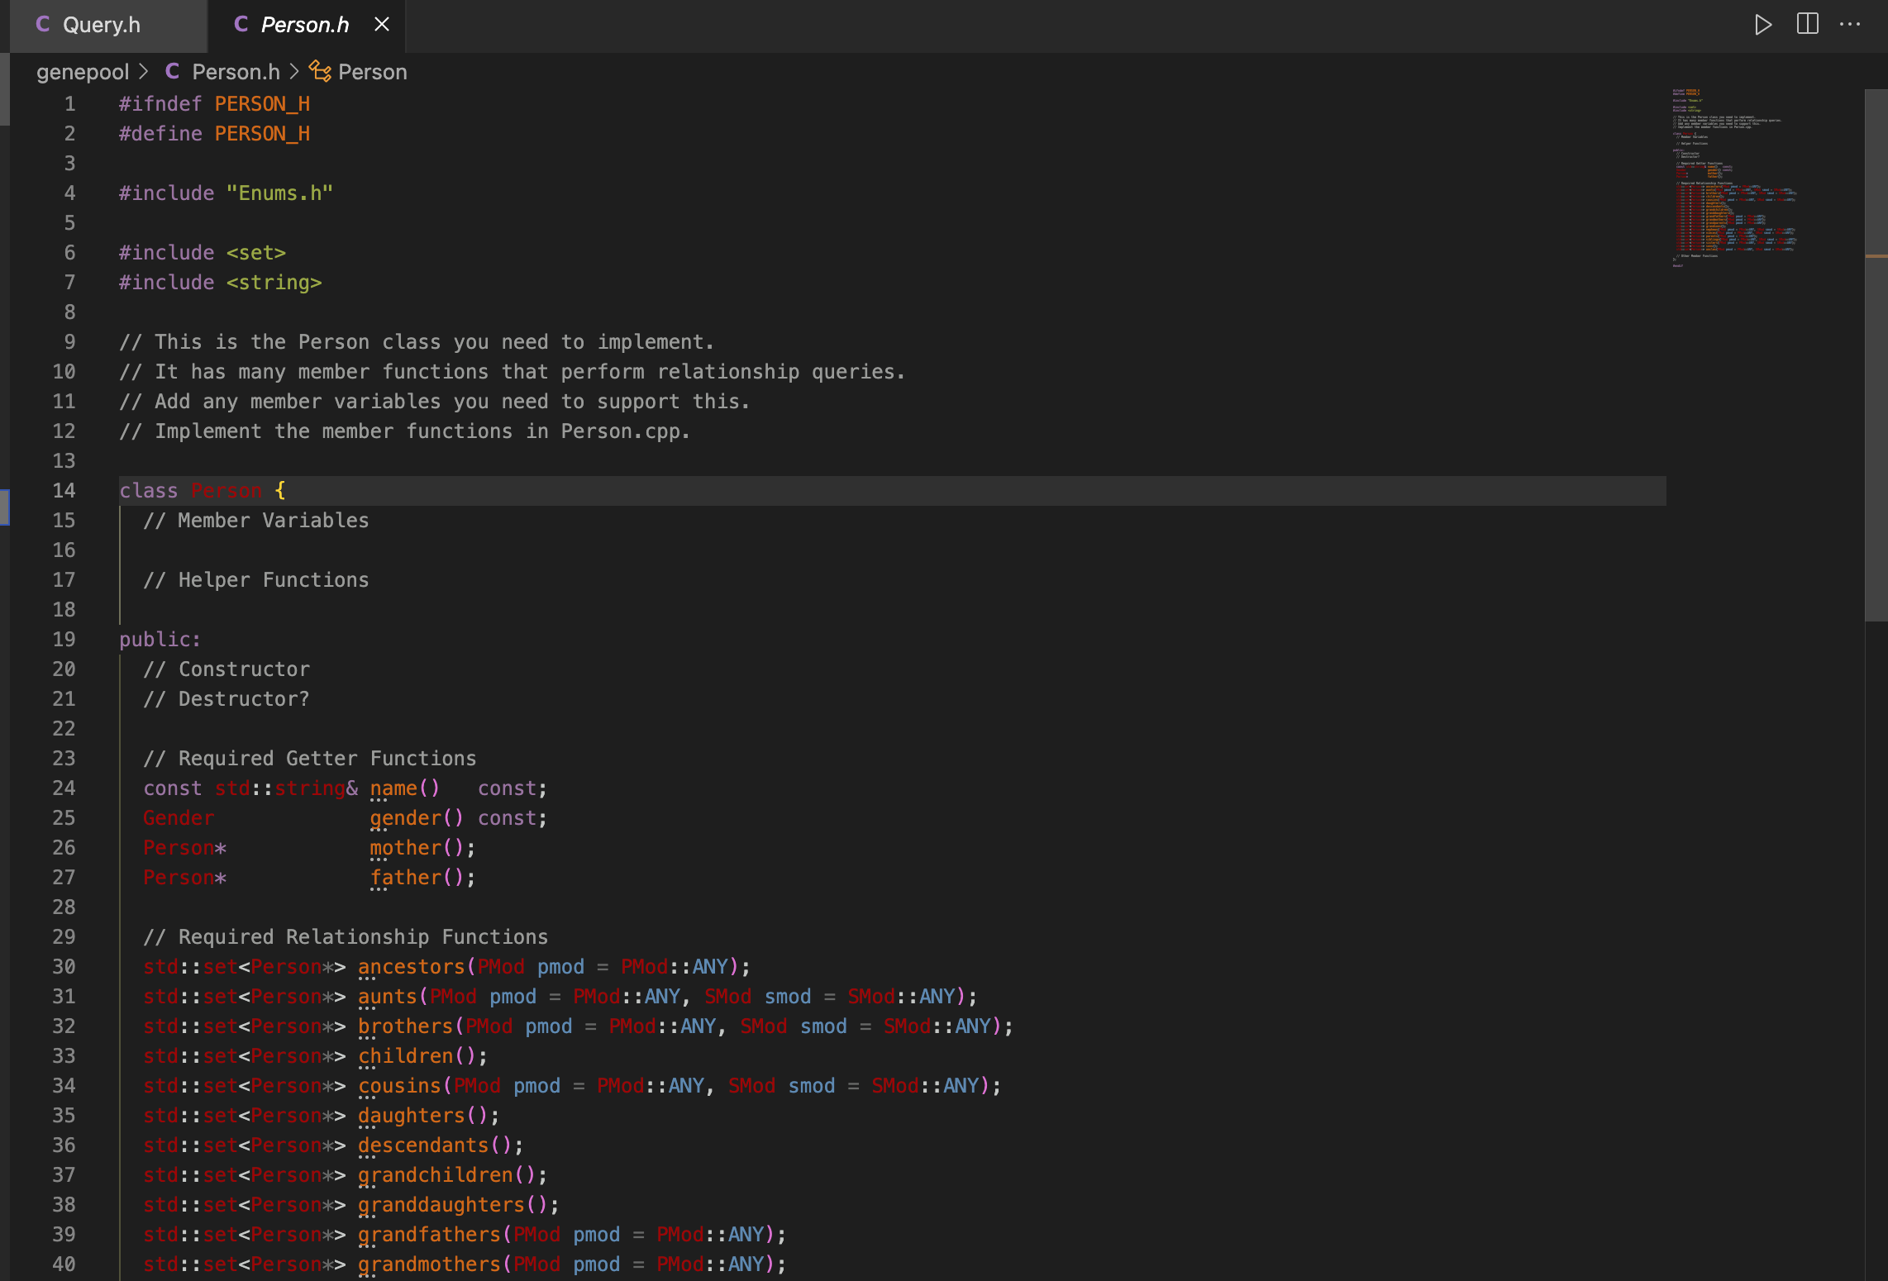
Task: Click the grandmothers function declaration
Action: (x=429, y=1264)
